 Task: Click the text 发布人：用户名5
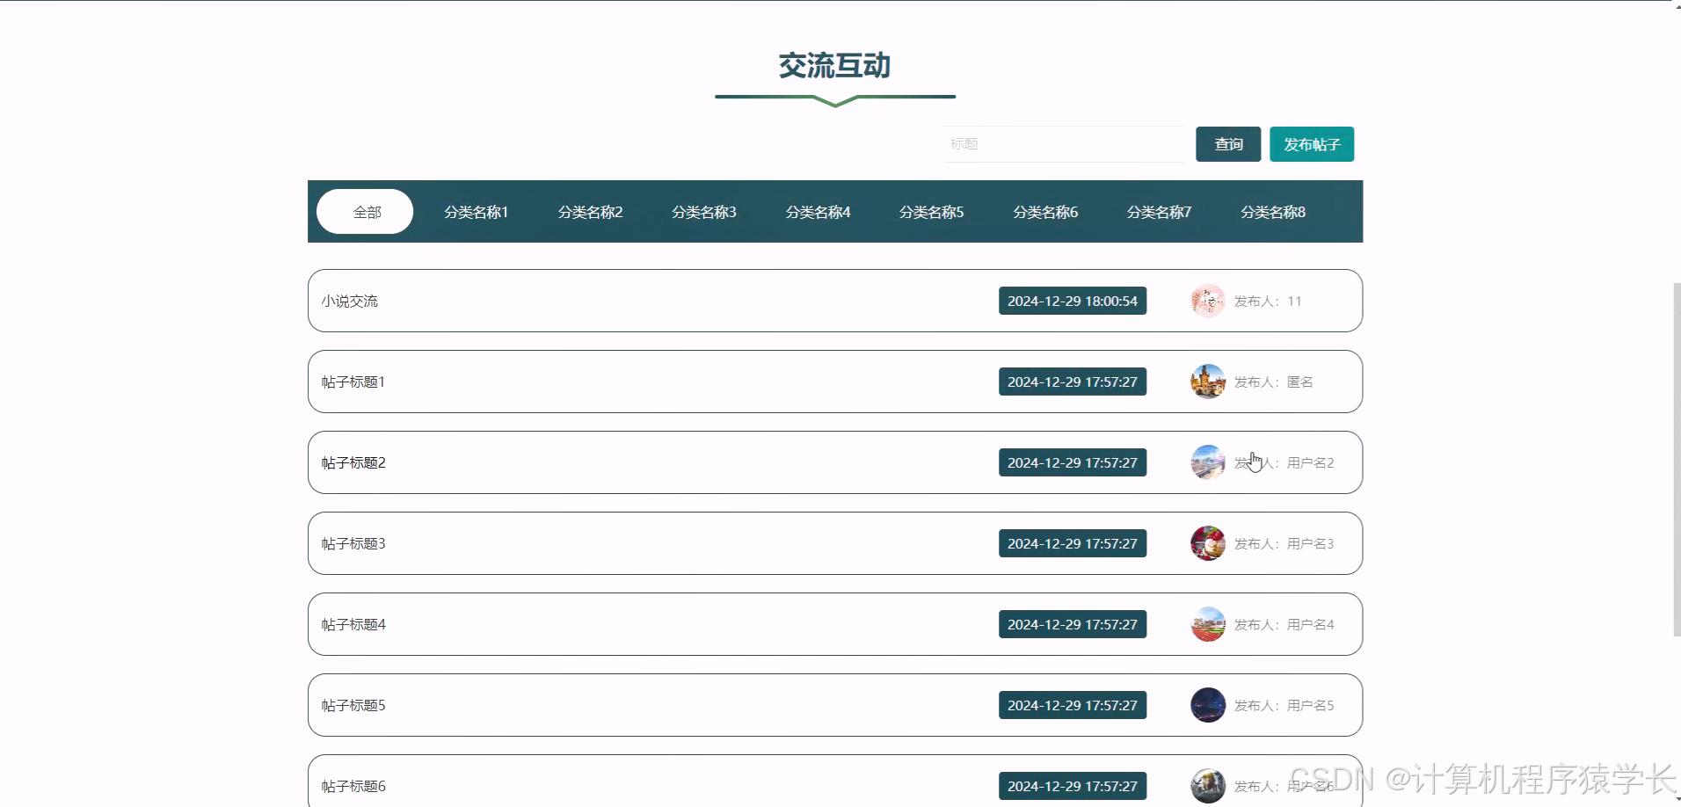[1284, 705]
